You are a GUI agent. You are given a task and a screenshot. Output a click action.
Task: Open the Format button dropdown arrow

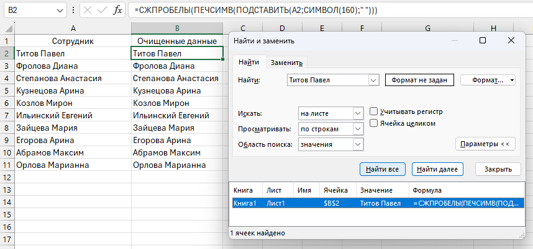coord(511,81)
